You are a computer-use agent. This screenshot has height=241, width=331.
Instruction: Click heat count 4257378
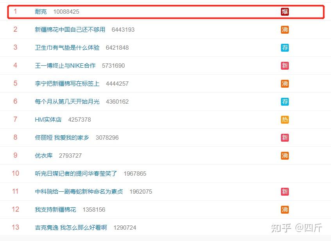(x=80, y=120)
